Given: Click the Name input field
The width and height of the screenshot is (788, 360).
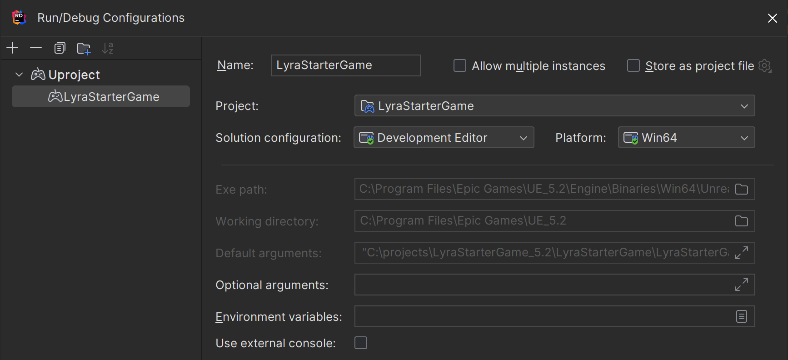Looking at the screenshot, I should 345,65.
